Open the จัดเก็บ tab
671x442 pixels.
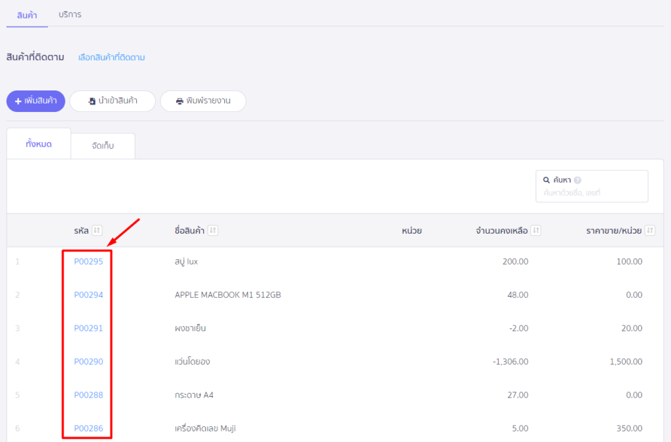[103, 146]
